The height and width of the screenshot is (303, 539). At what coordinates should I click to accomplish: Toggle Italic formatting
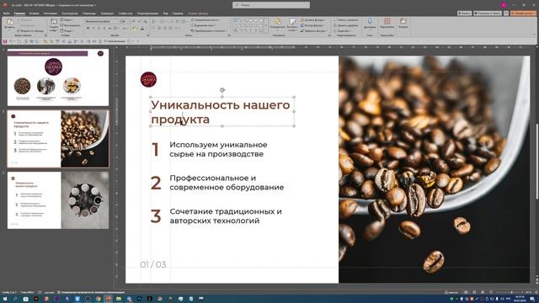tap(93, 28)
